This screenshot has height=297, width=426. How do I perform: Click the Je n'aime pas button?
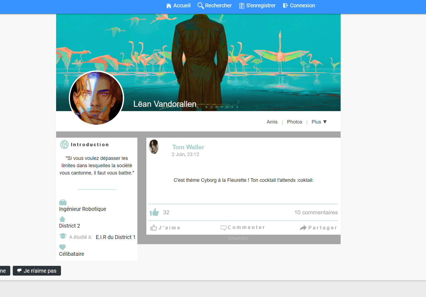click(x=37, y=271)
